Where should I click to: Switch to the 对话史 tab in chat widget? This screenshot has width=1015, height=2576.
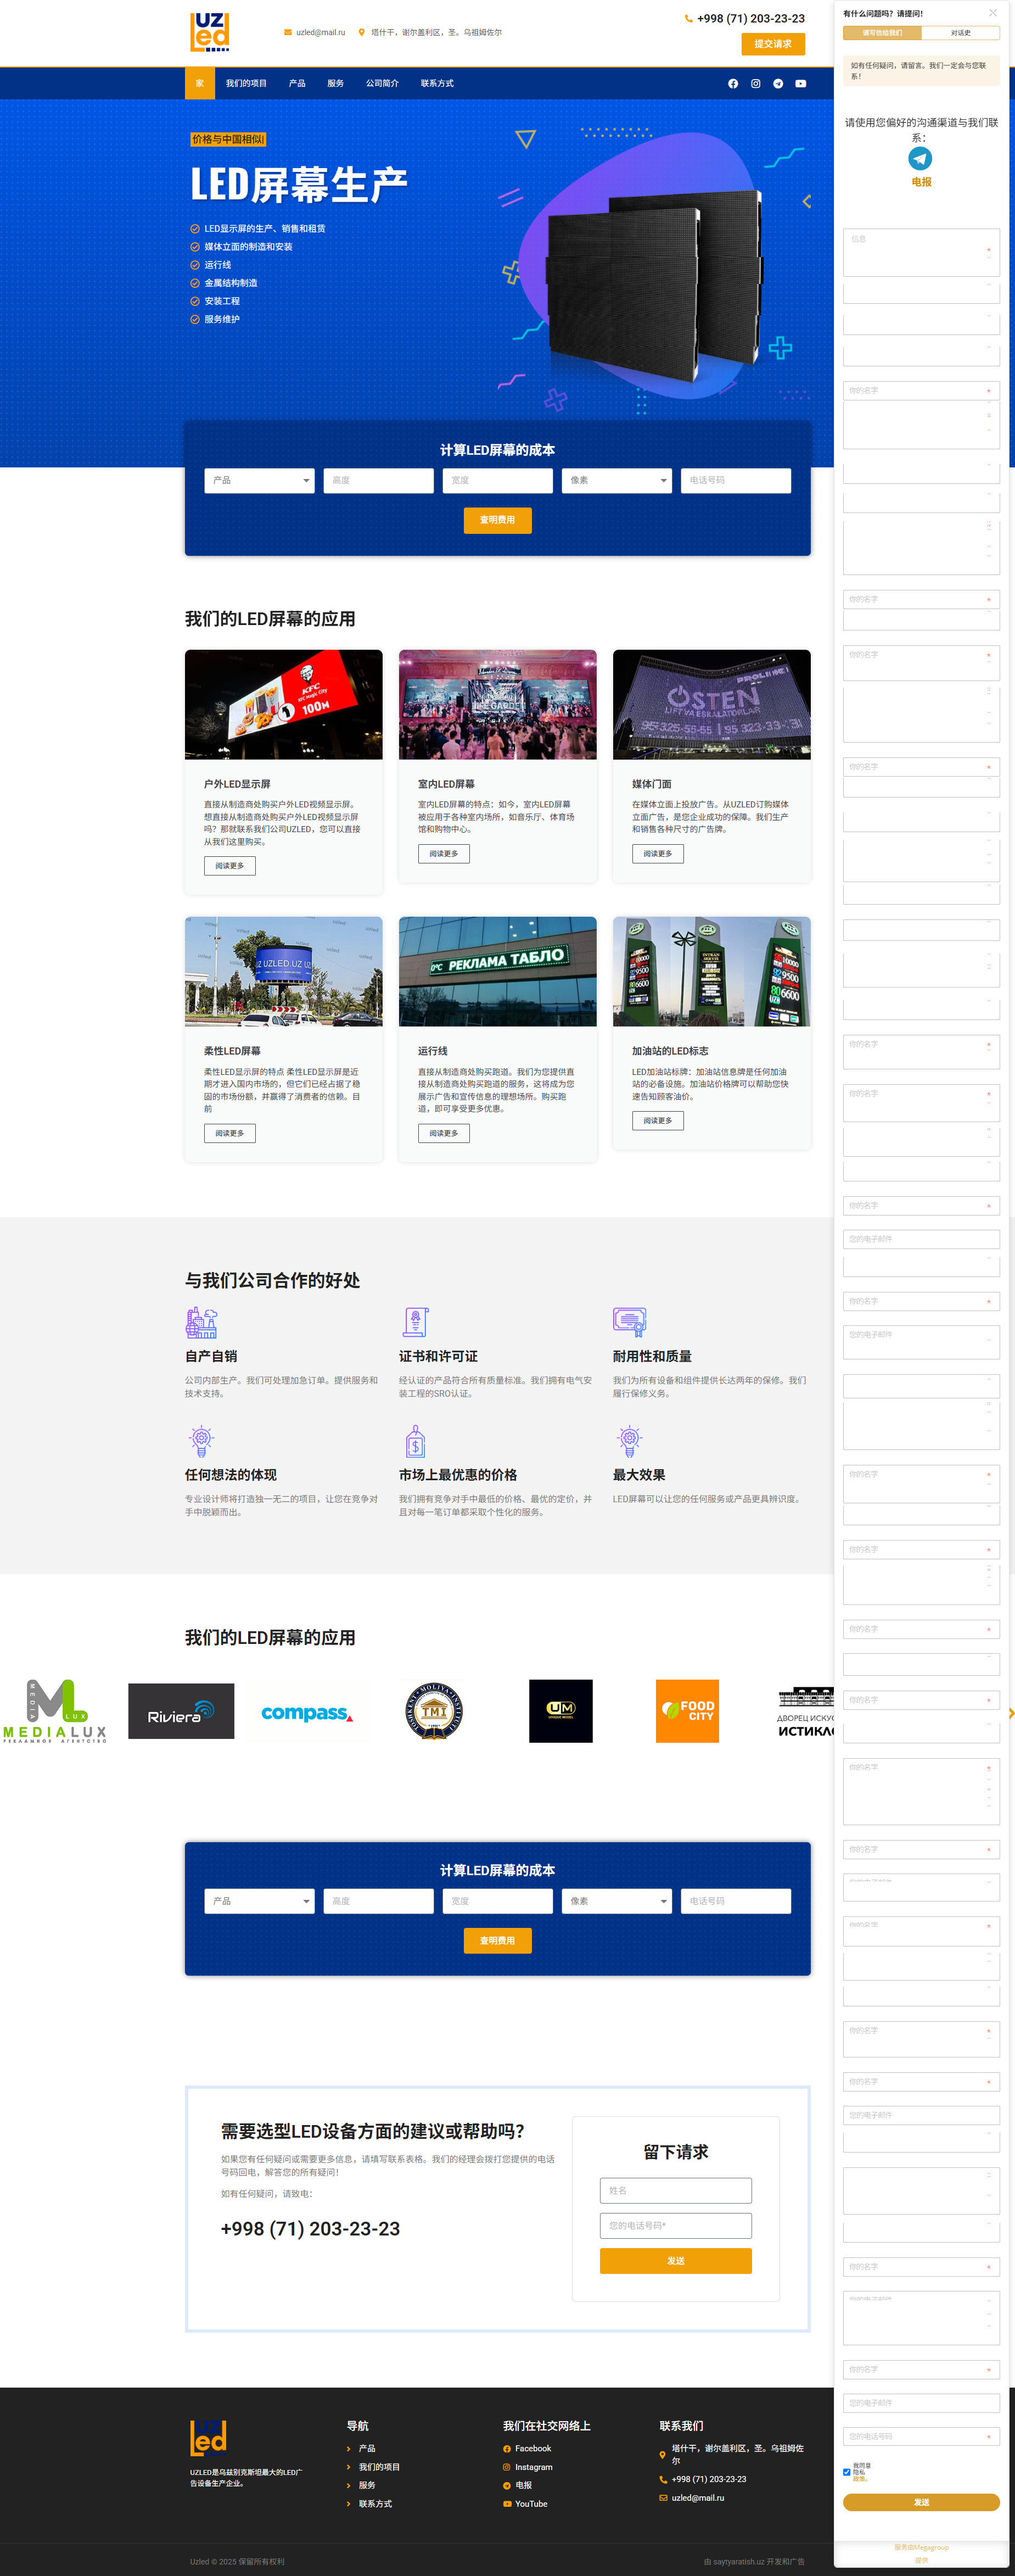[960, 33]
